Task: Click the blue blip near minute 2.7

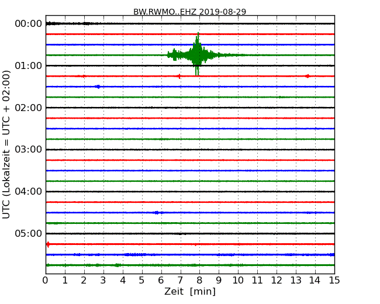Action: coord(98,87)
